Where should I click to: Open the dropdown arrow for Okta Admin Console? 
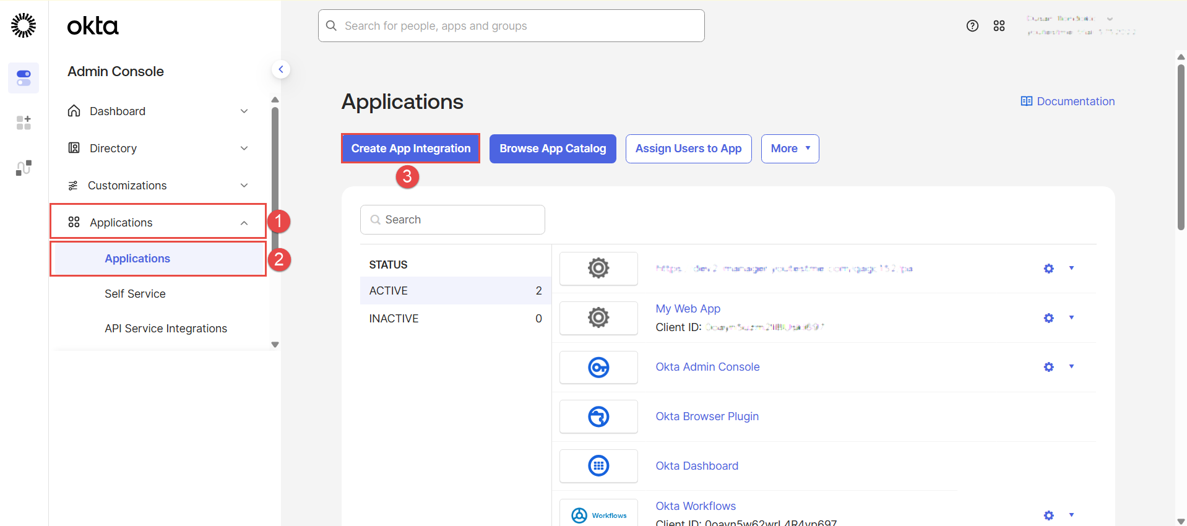coord(1071,367)
